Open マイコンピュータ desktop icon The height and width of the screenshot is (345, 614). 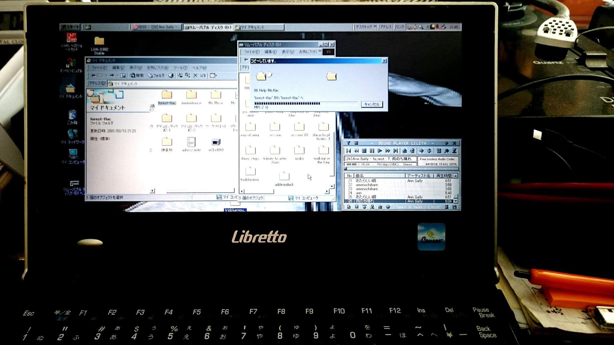coord(73,156)
